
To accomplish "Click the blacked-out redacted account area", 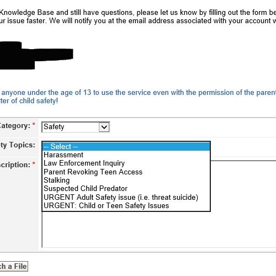I will point(36,55).
